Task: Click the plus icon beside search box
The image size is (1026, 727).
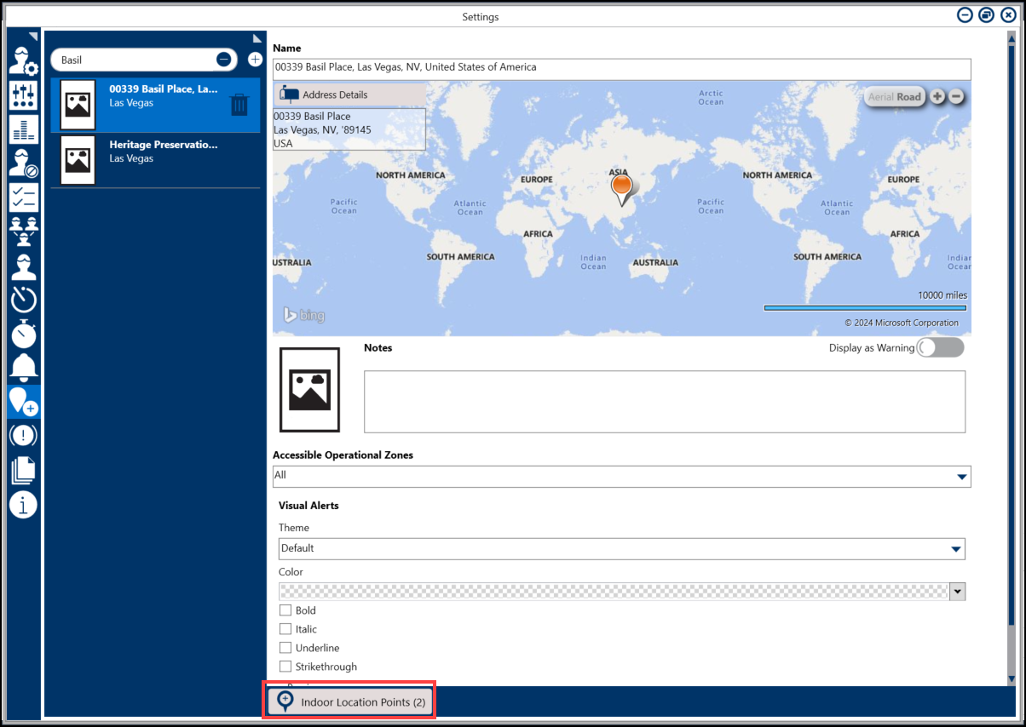Action: (254, 60)
